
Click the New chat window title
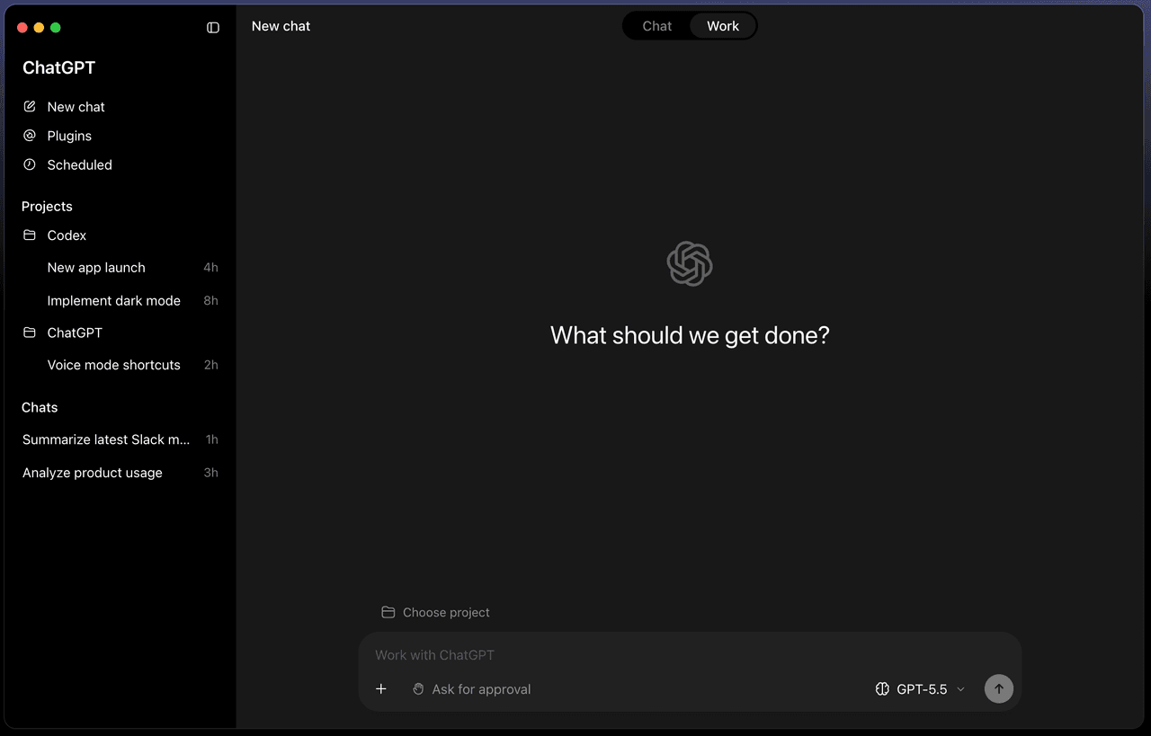tap(281, 26)
